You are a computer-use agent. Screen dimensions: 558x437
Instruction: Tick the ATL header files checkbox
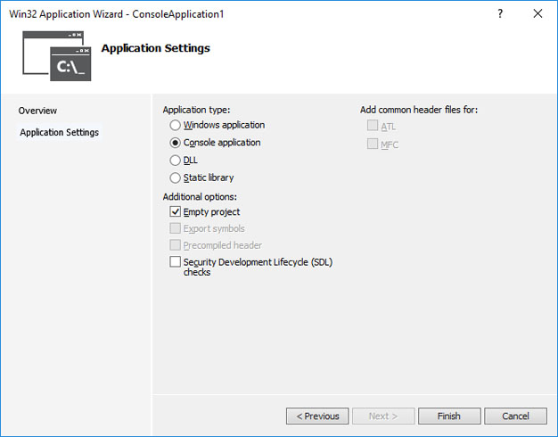[x=373, y=126]
